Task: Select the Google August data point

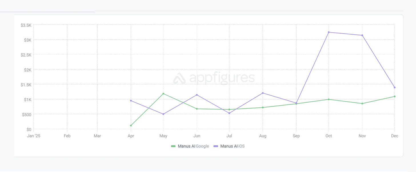Action: coord(263,107)
